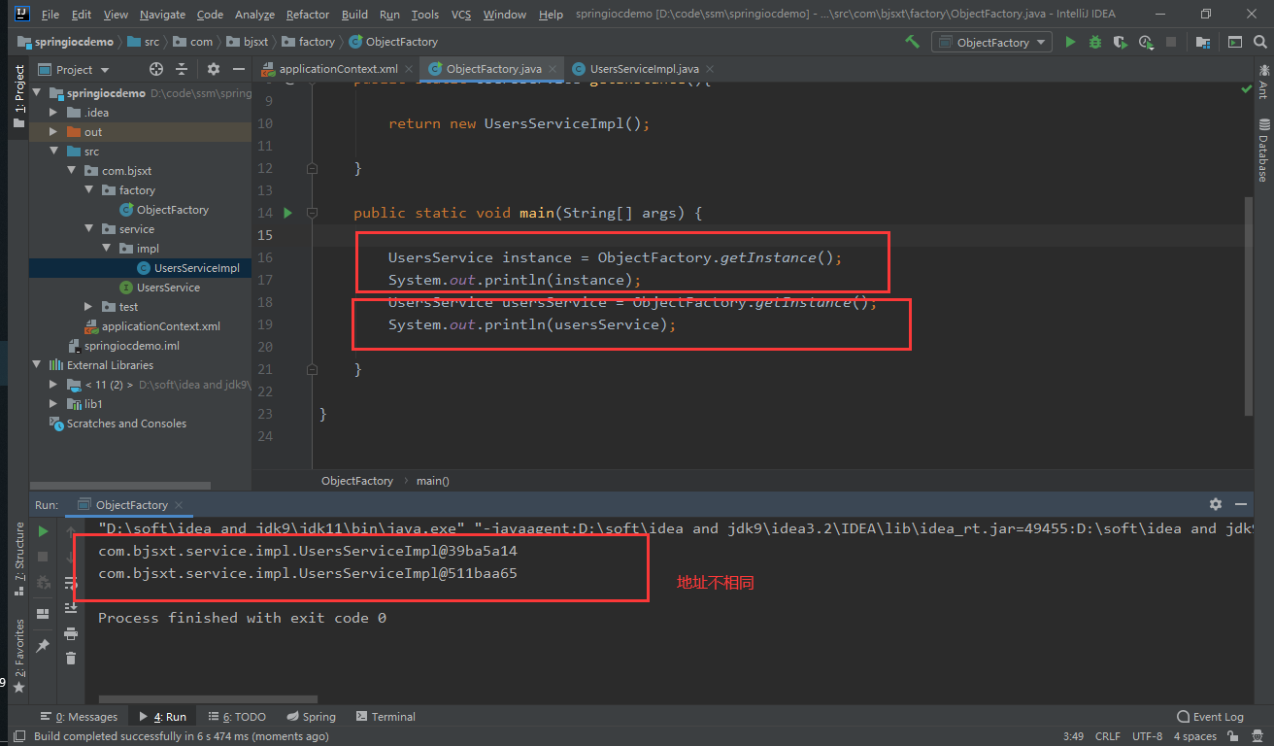
Task: Click 4 spaces indent setting
Action: pyautogui.click(x=1194, y=736)
